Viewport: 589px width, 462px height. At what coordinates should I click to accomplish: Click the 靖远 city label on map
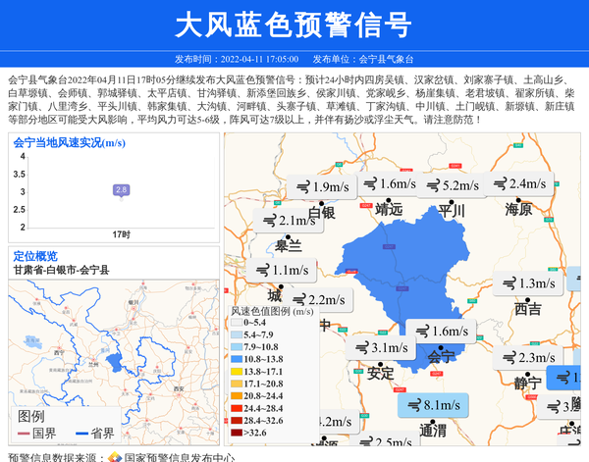point(389,210)
